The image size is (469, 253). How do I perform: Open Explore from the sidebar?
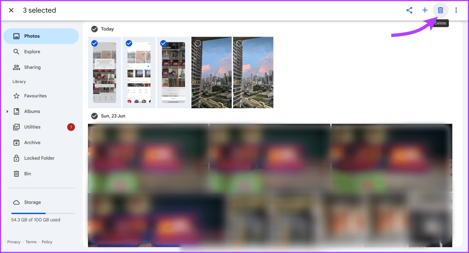(x=32, y=52)
